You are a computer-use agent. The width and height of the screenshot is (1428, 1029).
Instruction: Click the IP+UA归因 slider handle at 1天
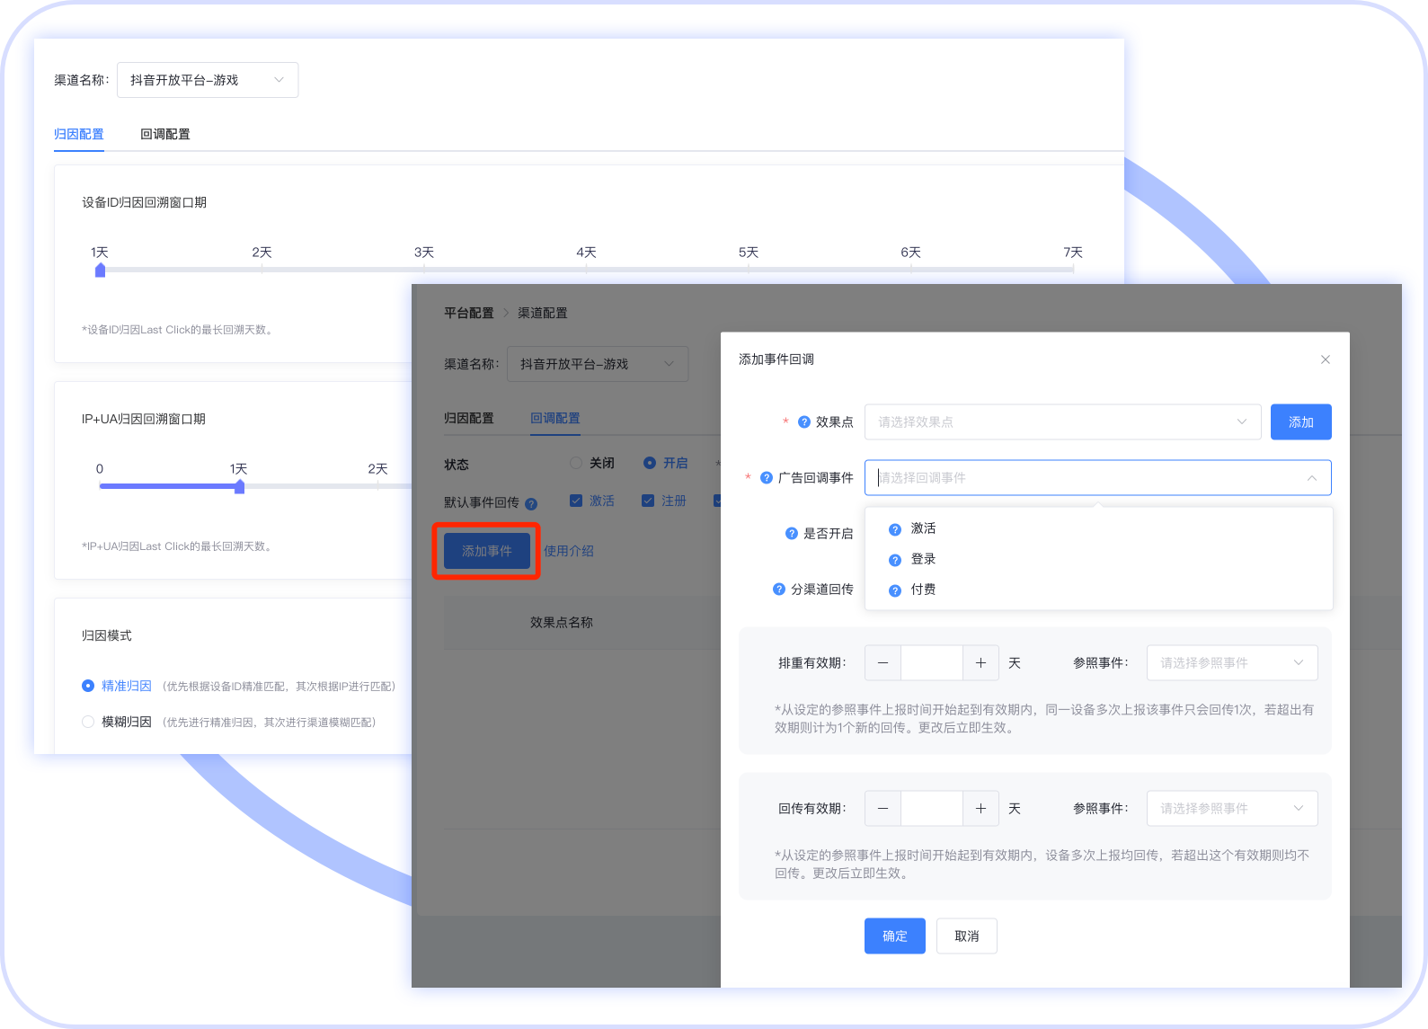(x=239, y=487)
